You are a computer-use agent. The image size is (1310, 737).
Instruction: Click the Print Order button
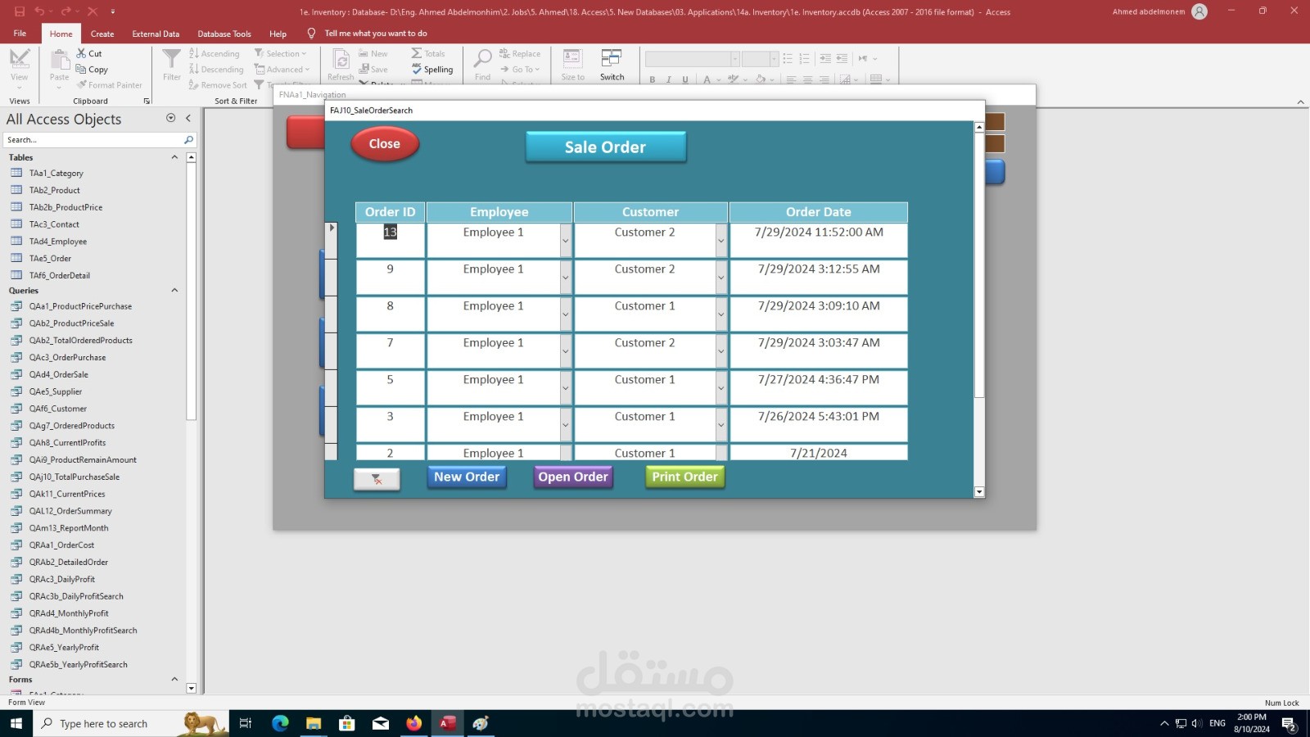click(x=684, y=477)
